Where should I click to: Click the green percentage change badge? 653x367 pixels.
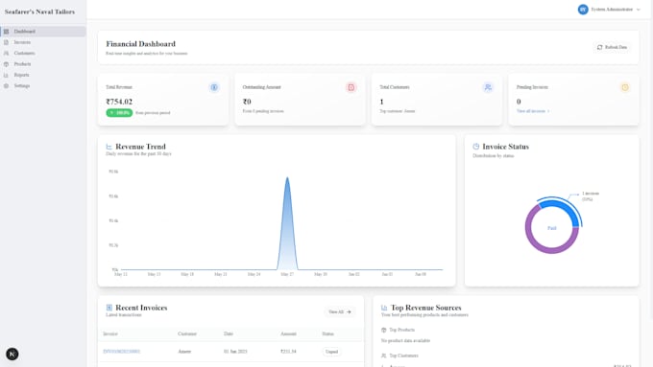(x=119, y=113)
